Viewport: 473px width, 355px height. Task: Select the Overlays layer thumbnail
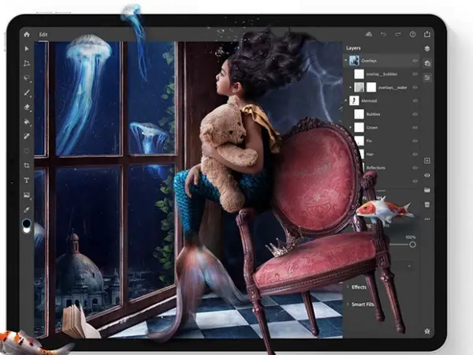354,61
